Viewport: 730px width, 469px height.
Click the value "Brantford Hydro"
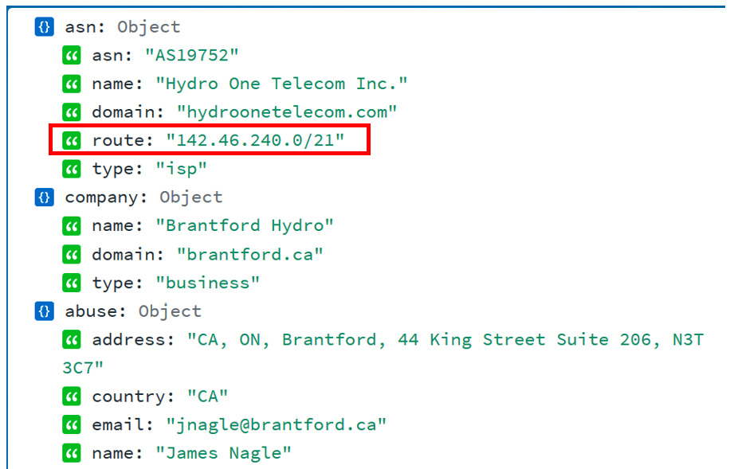click(245, 225)
